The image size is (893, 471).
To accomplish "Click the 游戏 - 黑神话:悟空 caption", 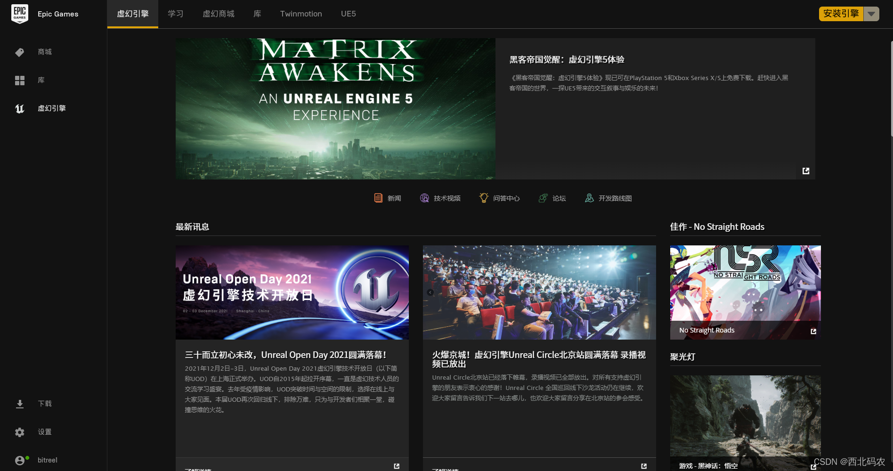I will coord(708,466).
